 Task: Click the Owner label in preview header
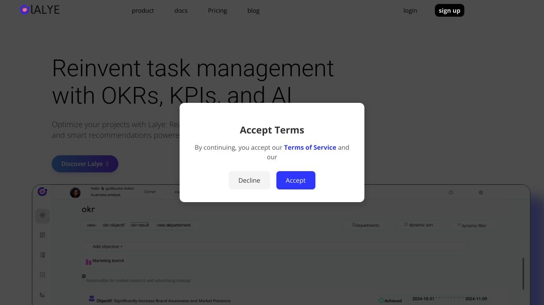150,192
